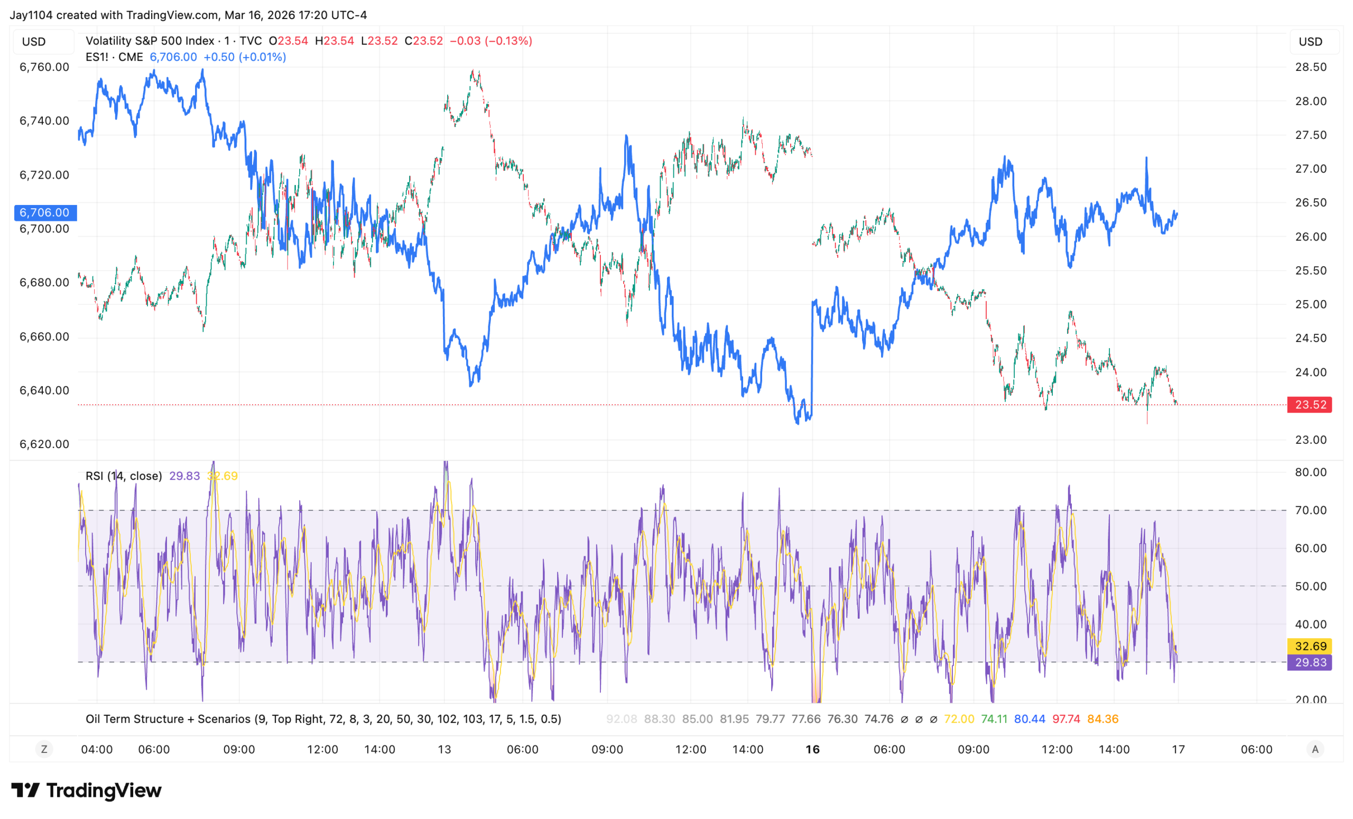Click the purple 29.83 RSI value tag
This screenshot has width=1353, height=819.
click(1310, 663)
